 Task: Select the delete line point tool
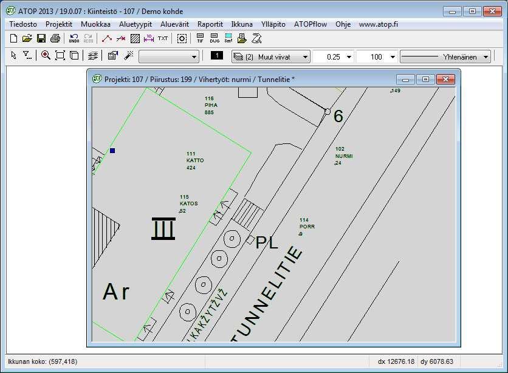point(121,38)
